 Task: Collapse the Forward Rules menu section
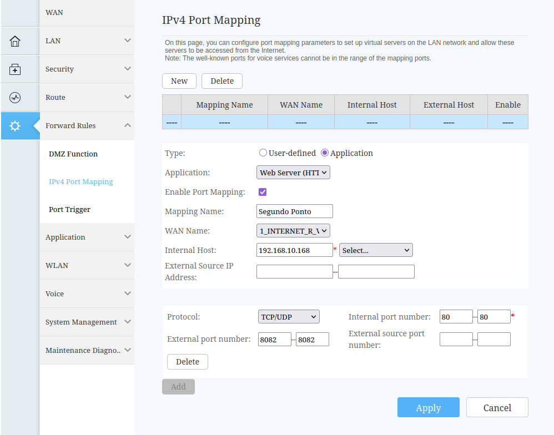coord(127,125)
